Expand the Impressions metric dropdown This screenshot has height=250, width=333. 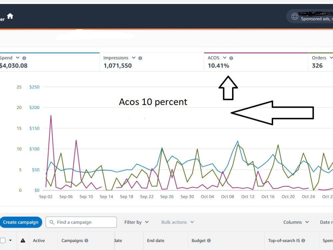pos(134,58)
